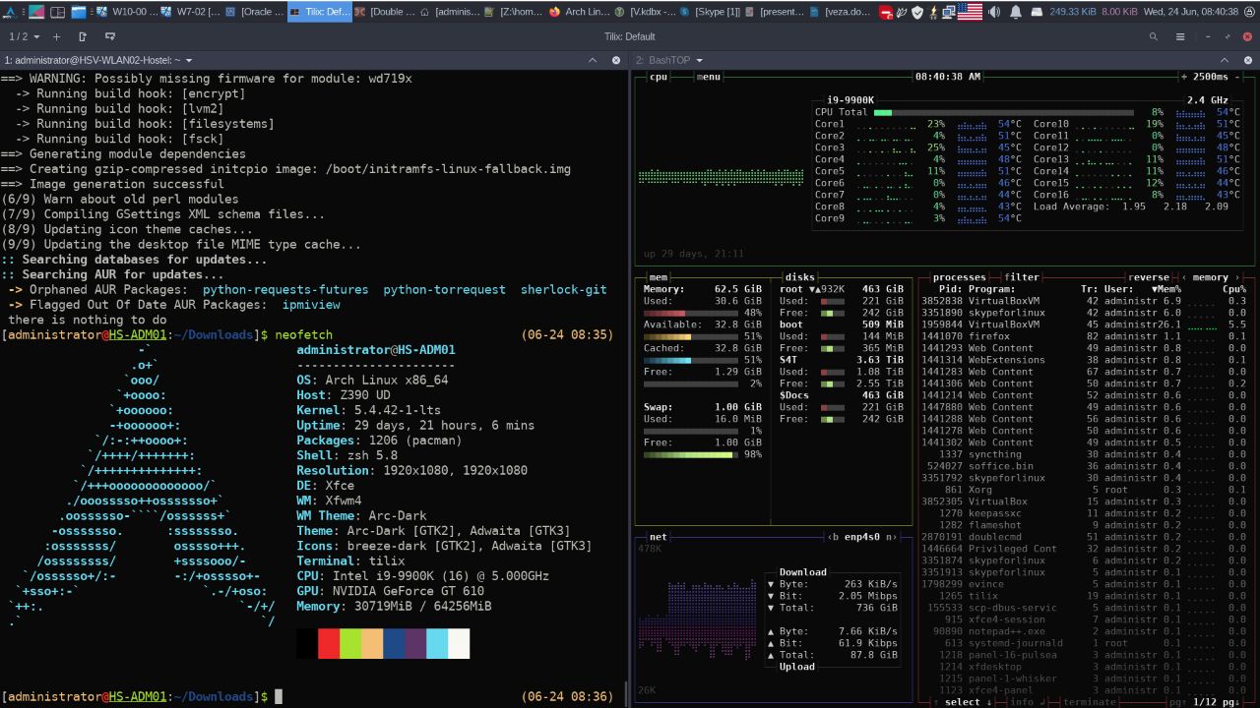The height and width of the screenshot is (708, 1260).
Task: Switch to Double Commander taskbar window
Action: pos(384,12)
